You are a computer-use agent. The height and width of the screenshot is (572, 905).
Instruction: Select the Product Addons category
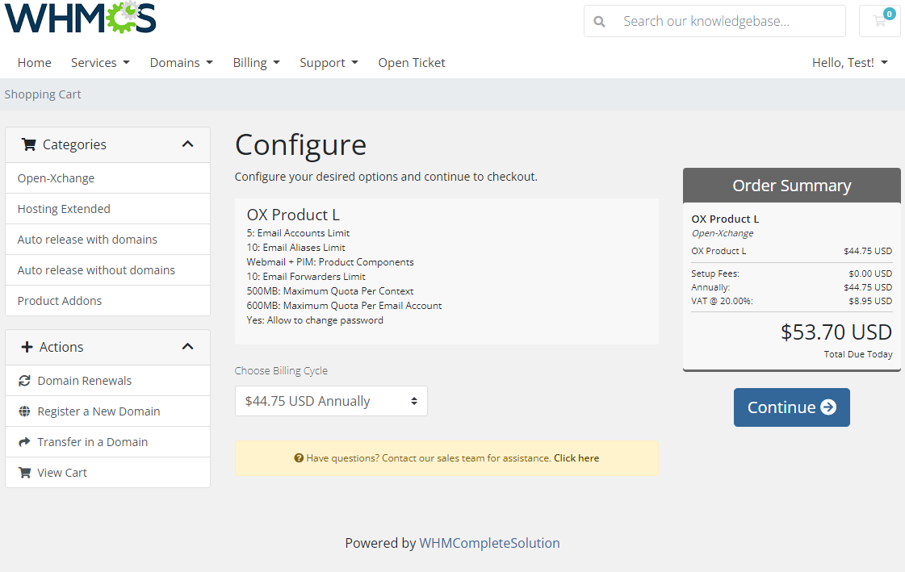point(107,300)
